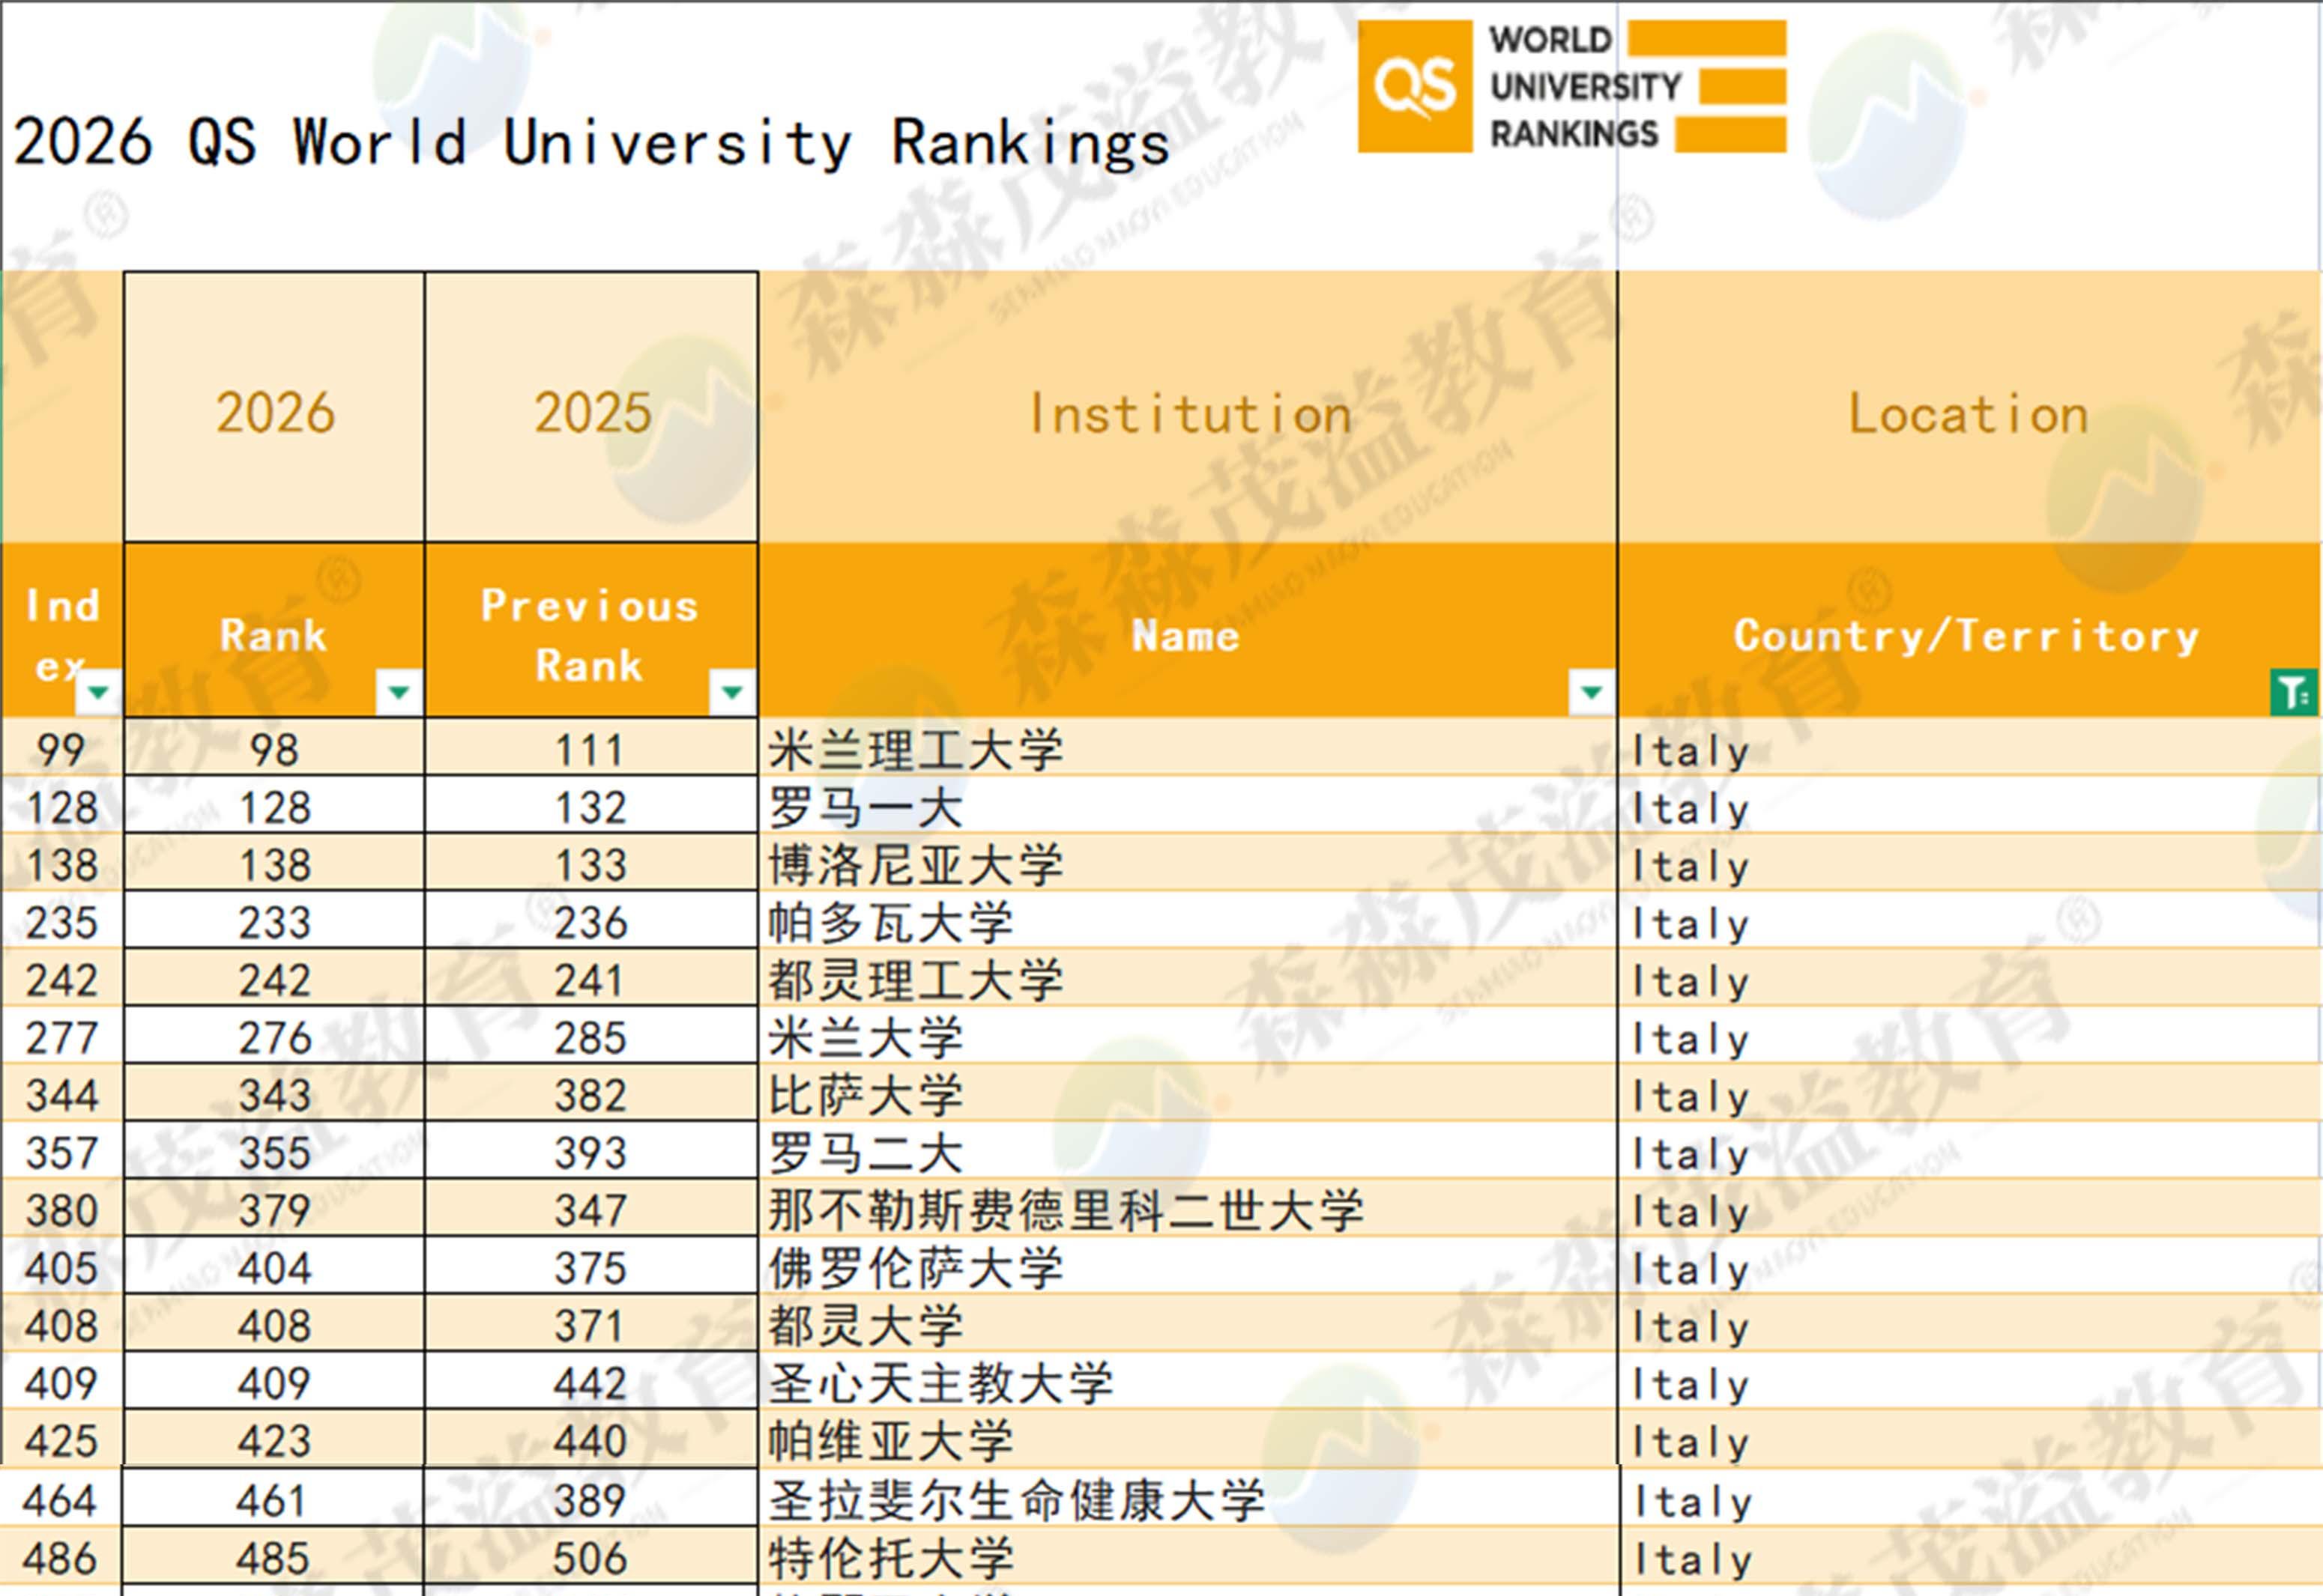Screen dimensions: 2323x1596
Task: Select the 2025 header cell
Action: pos(591,412)
